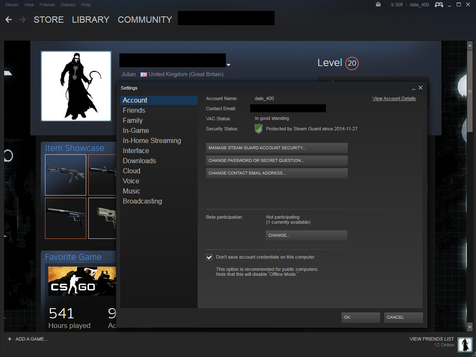
Task: Select Voice settings category
Action: tap(159, 181)
